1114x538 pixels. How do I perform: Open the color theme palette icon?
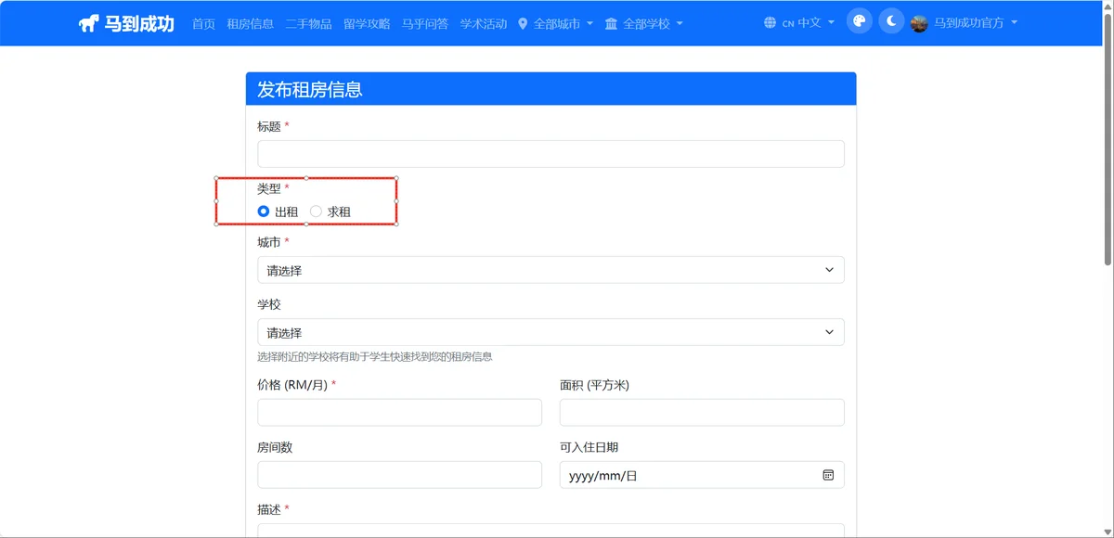pyautogui.click(x=860, y=22)
